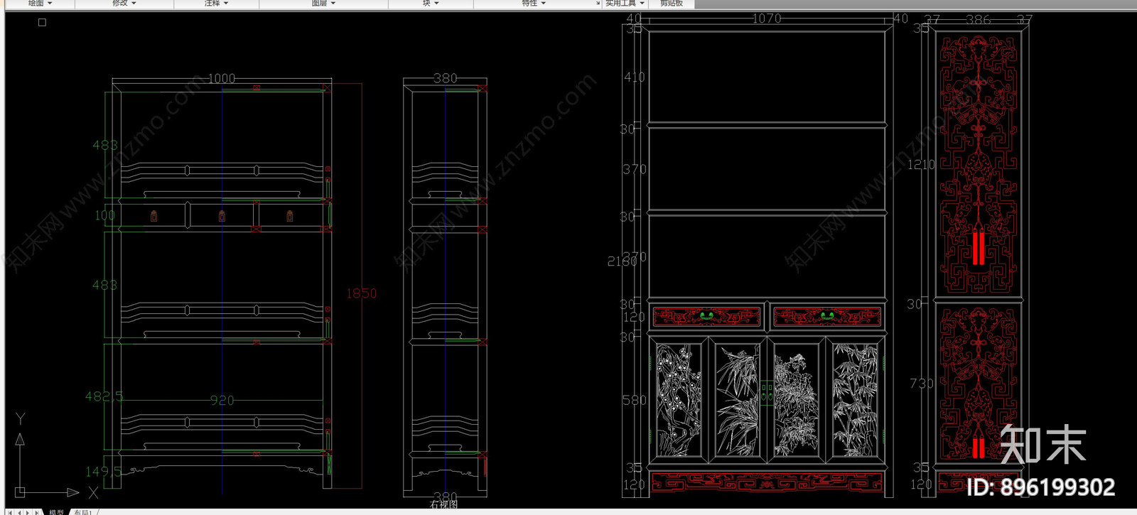This screenshot has height=515, width=1137.
Task: Select the left drawer green handle
Action: click(x=706, y=315)
